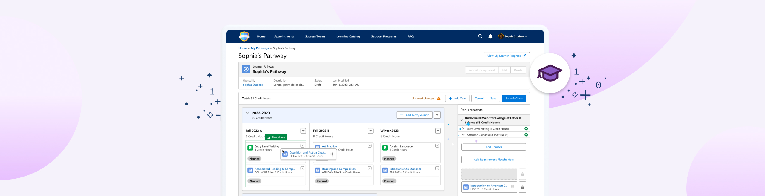Click the notifications bell icon

click(490, 36)
